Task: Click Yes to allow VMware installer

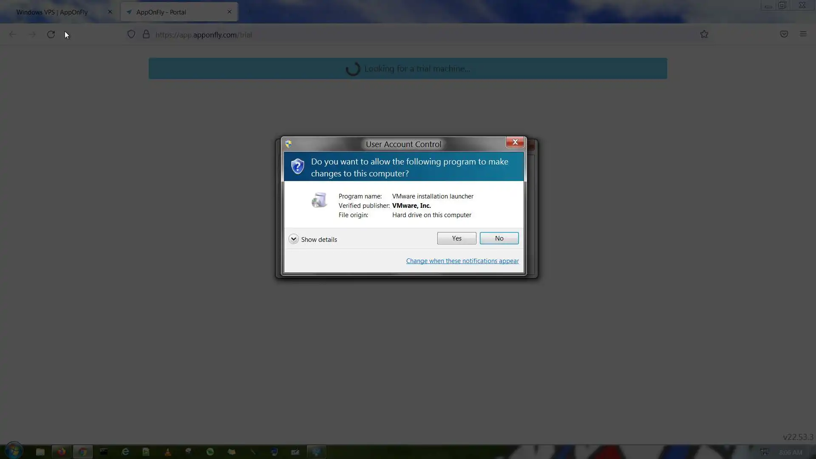Action: (x=456, y=238)
